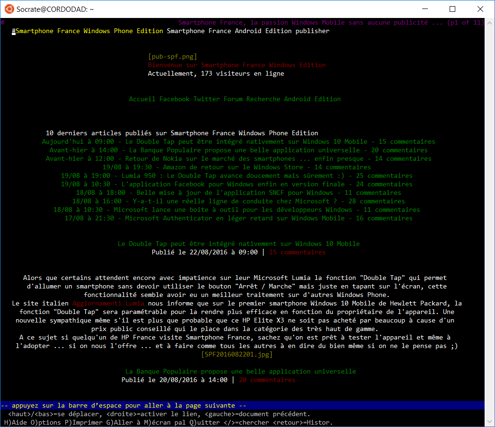The width and height of the screenshot is (495, 427).
Task: Open the Aujourd'hui à 09:00 Double Tap article row
Action: 239,142
